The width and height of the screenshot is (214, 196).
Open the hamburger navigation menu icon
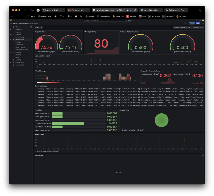pyautogui.click(x=11, y=23)
